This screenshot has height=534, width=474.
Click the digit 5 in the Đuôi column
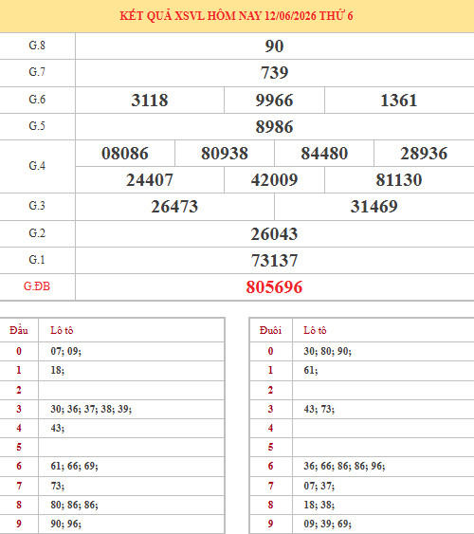pyautogui.click(x=270, y=447)
